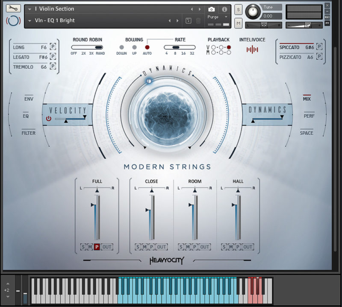
Task: Click the CLOSE channel pan slider
Action: [x=151, y=189]
